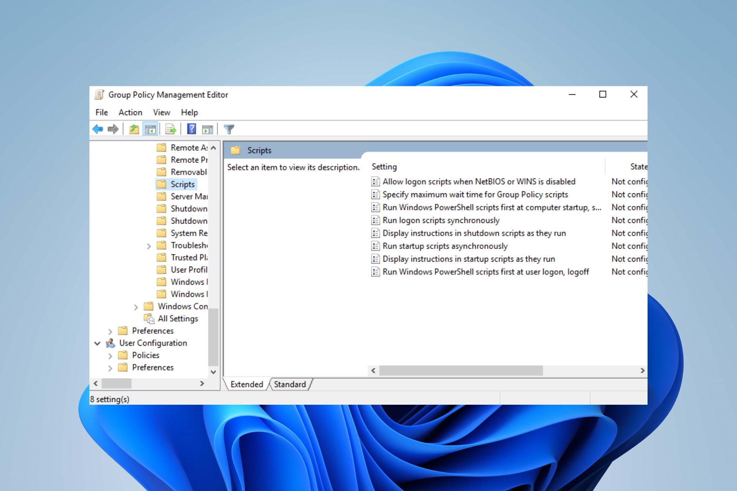This screenshot has height=491, width=737.
Task: Click the All Settings node icon
Action: click(149, 318)
